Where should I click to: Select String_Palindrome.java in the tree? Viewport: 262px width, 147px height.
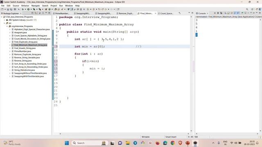coord(25,70)
